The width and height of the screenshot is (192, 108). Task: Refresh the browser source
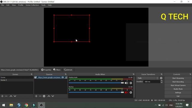point(68,70)
